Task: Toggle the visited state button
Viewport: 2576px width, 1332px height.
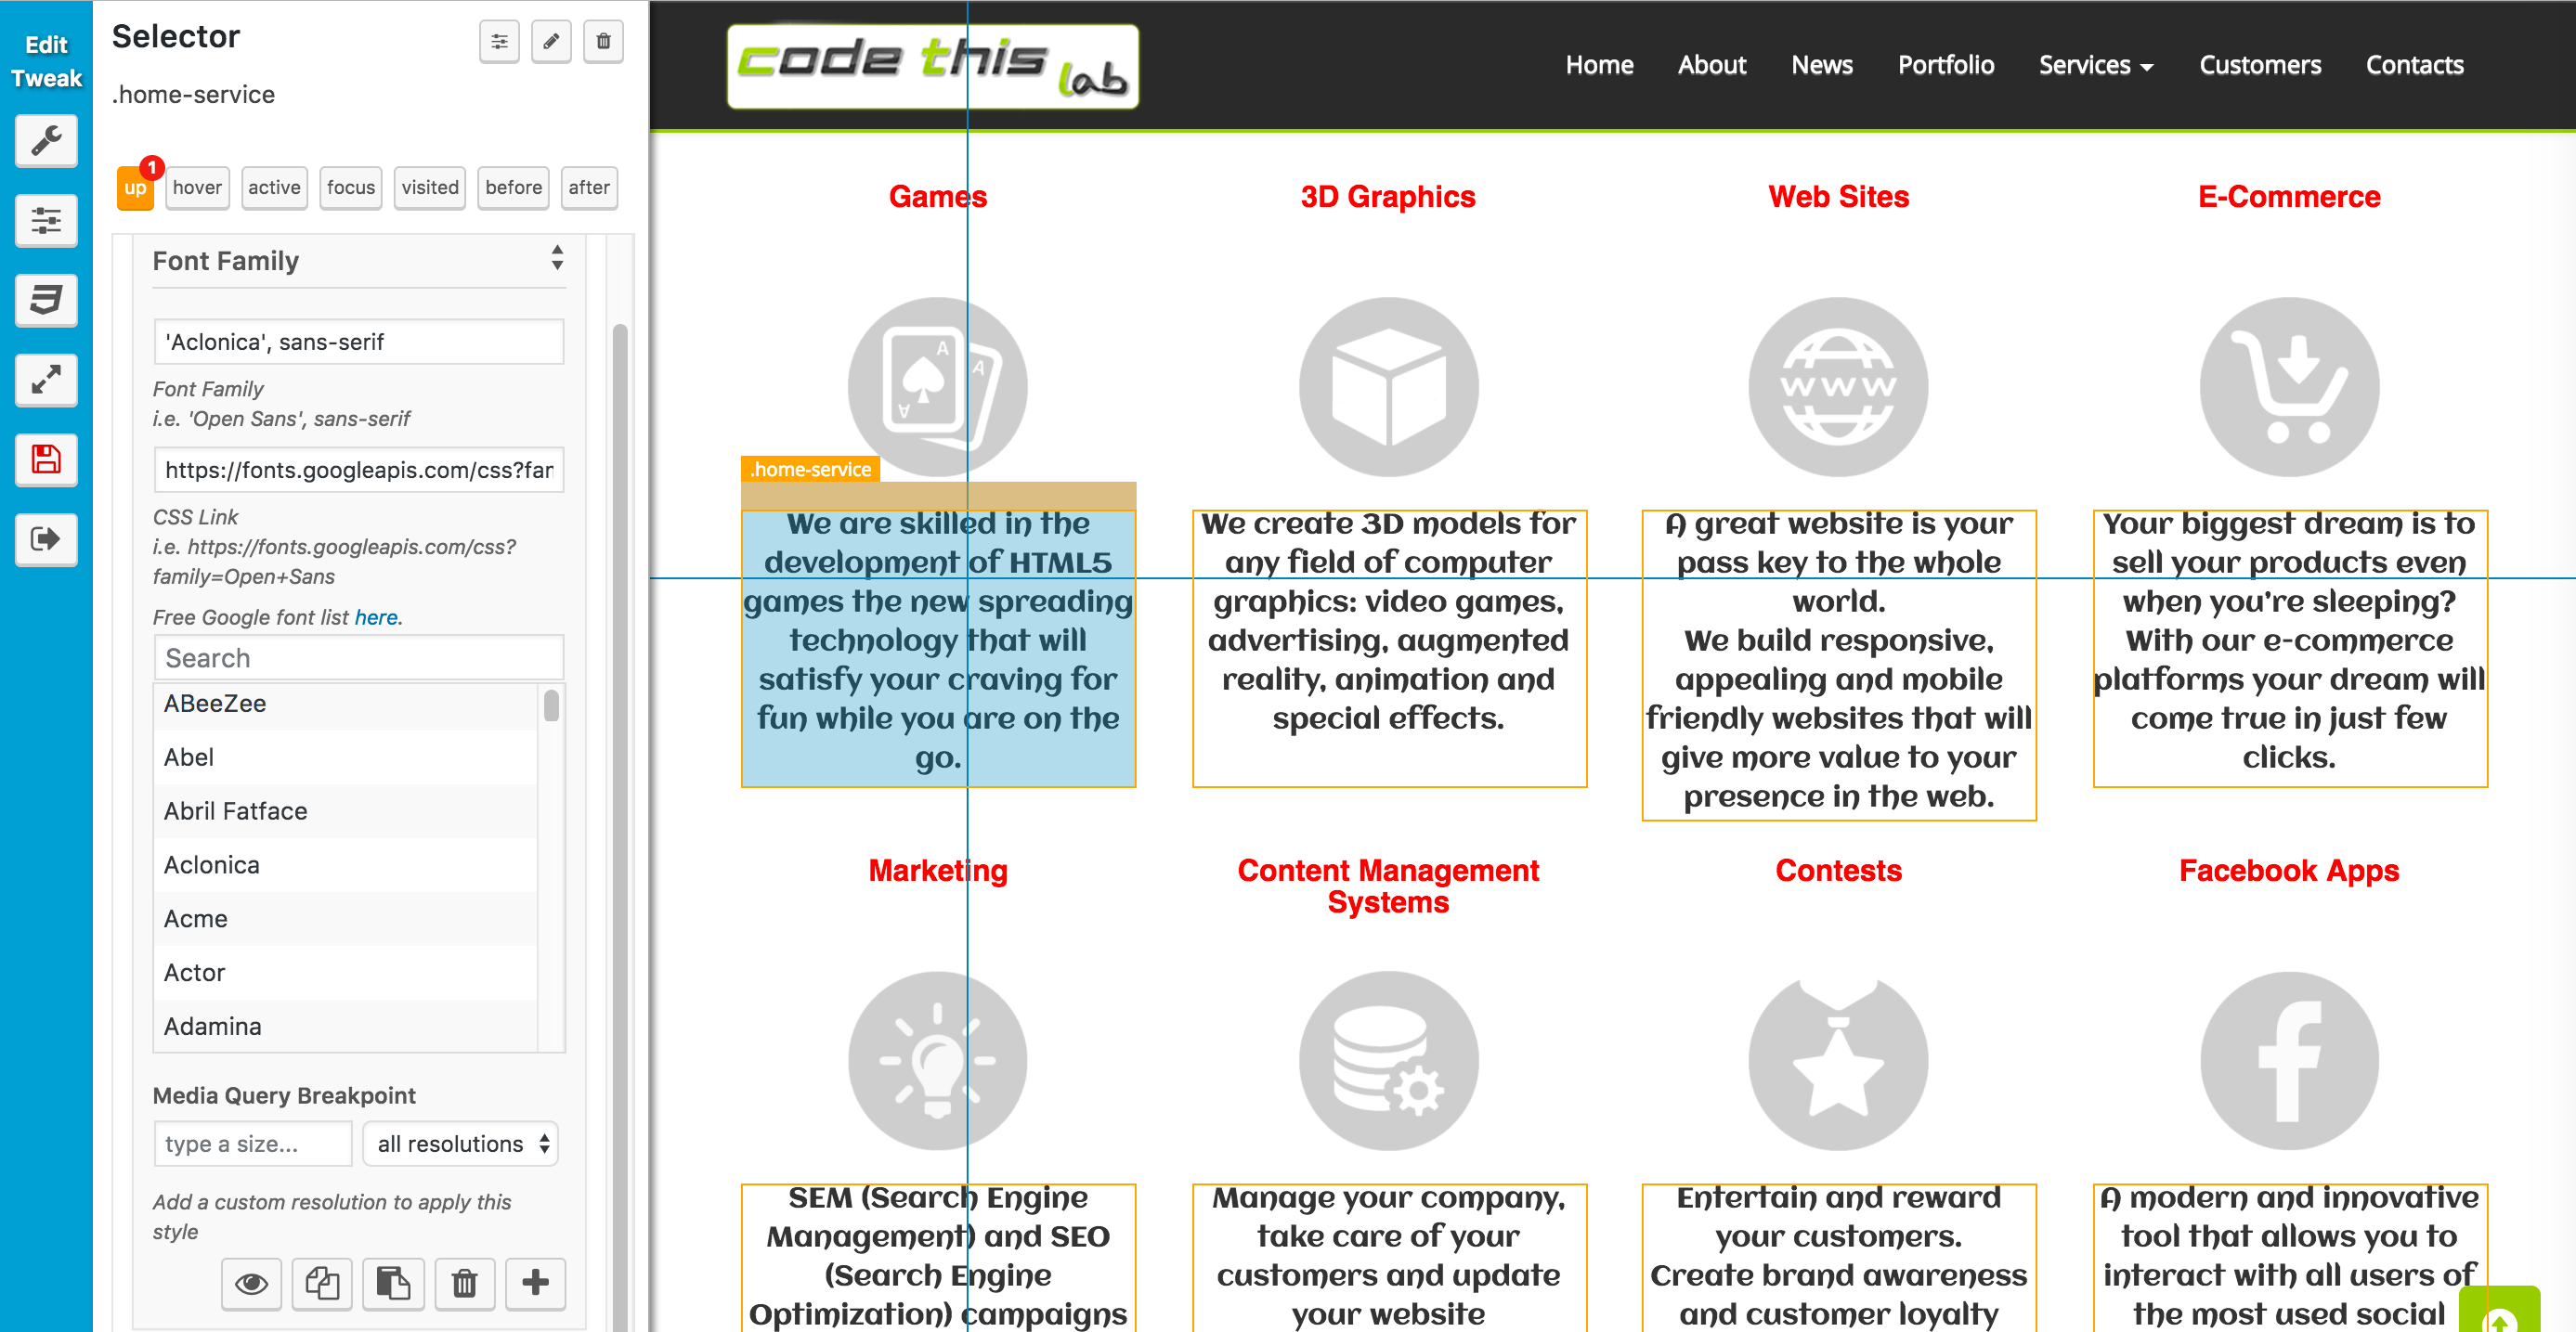Action: [x=430, y=187]
